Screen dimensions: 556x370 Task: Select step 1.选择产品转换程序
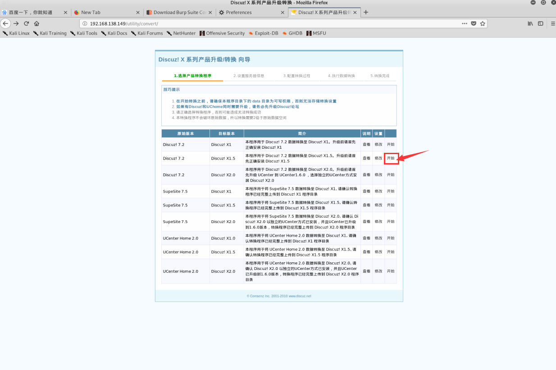tap(192, 76)
